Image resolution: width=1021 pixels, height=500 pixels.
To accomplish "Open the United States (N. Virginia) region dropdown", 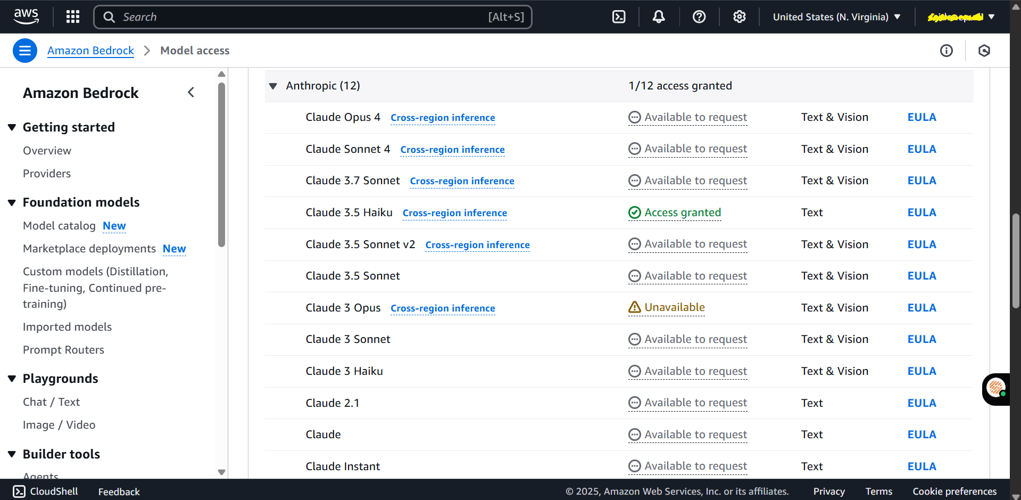I will point(836,17).
